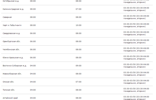Click 04:00 time in Новосибирская обл. row
This screenshot has height=100, width=156.
pyautogui.click(x=33, y=74)
